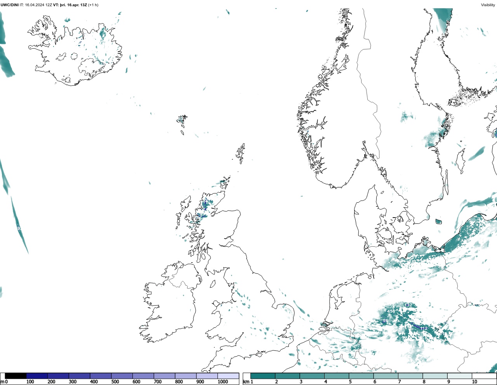Click the '800' label on meter scale

[179, 382]
